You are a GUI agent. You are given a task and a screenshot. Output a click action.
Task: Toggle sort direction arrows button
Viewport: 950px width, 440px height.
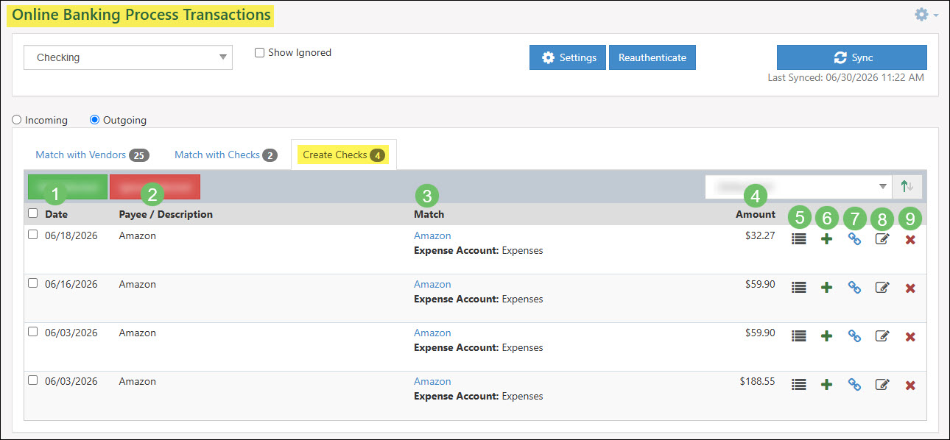[907, 187]
